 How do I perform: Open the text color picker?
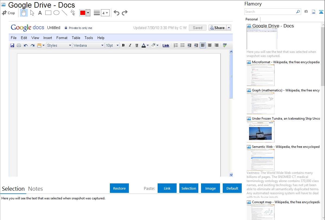pos(145,45)
